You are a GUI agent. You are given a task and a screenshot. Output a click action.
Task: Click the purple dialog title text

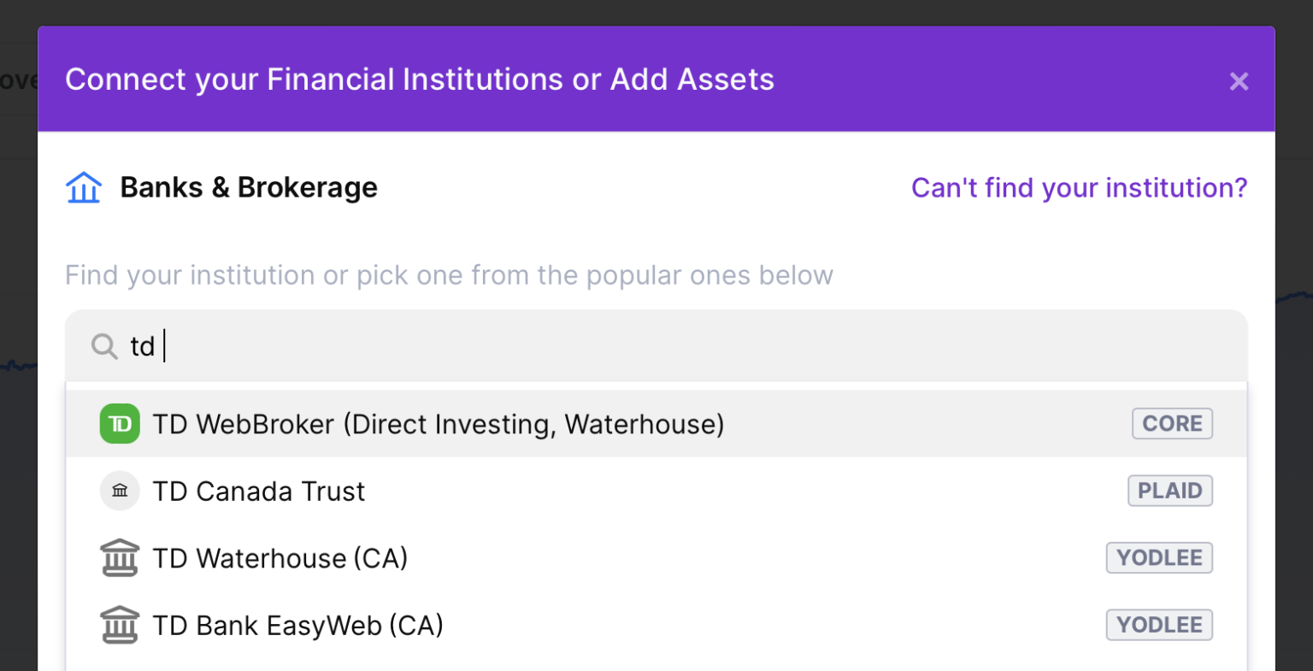(x=419, y=79)
